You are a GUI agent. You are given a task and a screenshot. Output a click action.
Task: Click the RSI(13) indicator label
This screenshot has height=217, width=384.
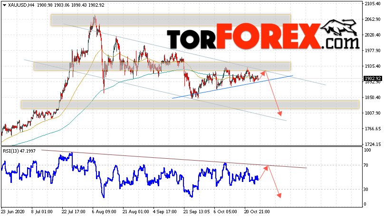coord(19,151)
